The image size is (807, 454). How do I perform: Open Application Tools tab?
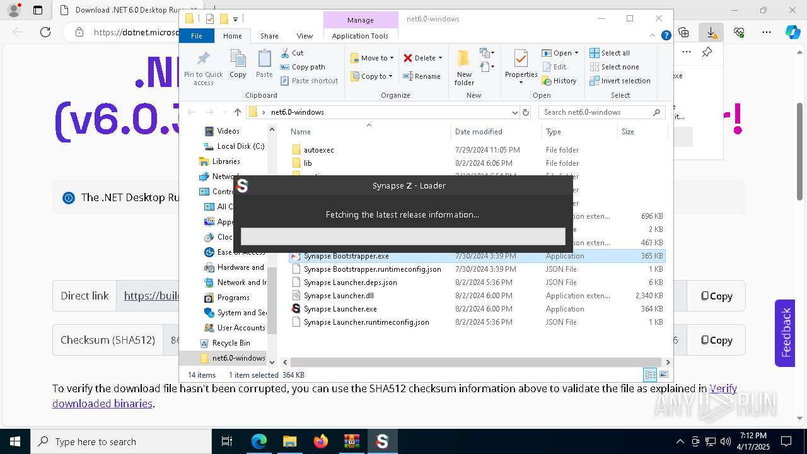(360, 36)
